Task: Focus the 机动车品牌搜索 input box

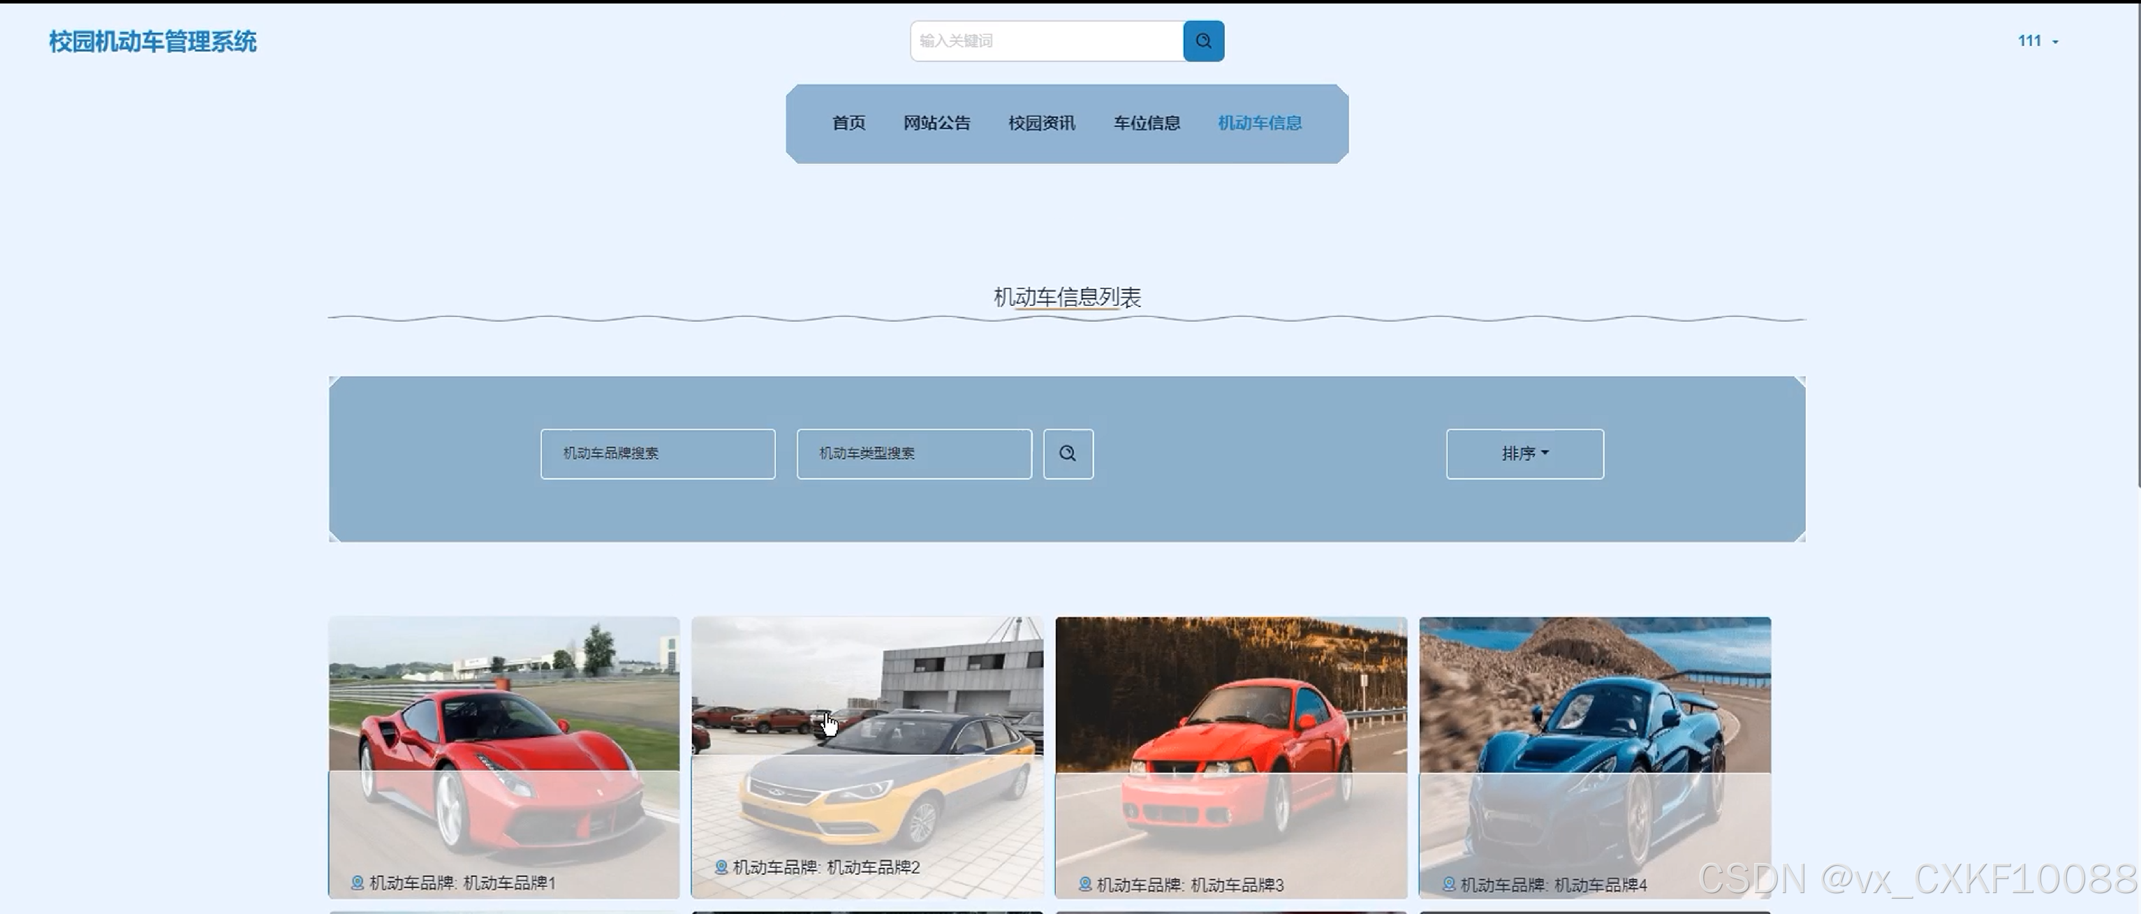Action: pyautogui.click(x=657, y=454)
